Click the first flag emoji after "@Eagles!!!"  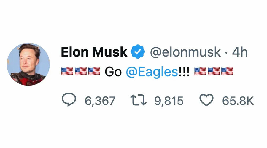200,71
